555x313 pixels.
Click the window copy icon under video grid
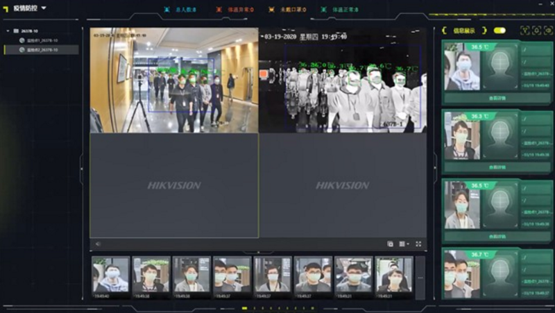pos(390,244)
